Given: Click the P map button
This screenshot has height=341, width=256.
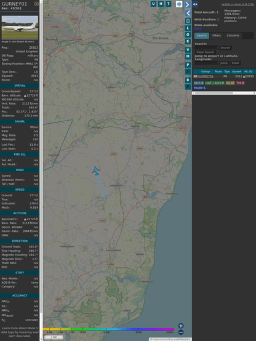Looking at the screenshot, I should [188, 65].
